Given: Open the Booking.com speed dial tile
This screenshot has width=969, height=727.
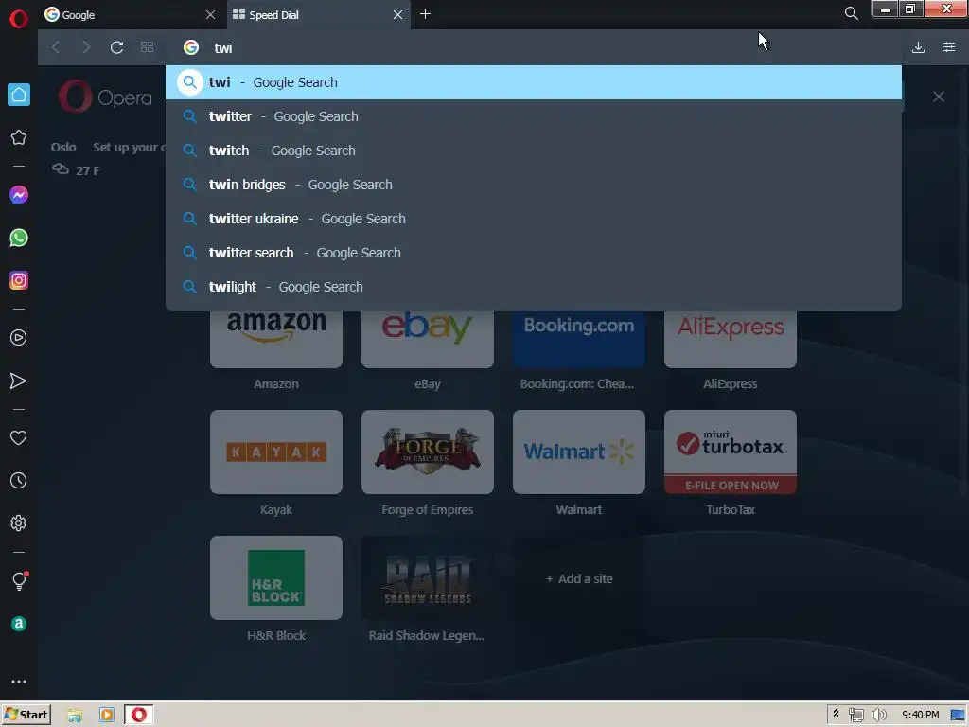Looking at the screenshot, I should click(579, 340).
